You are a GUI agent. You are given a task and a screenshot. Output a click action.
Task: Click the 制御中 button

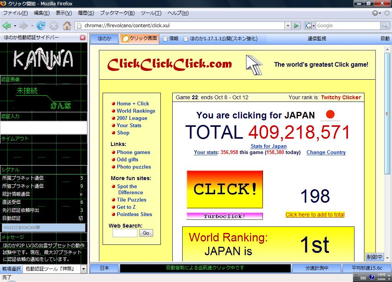(374, 257)
